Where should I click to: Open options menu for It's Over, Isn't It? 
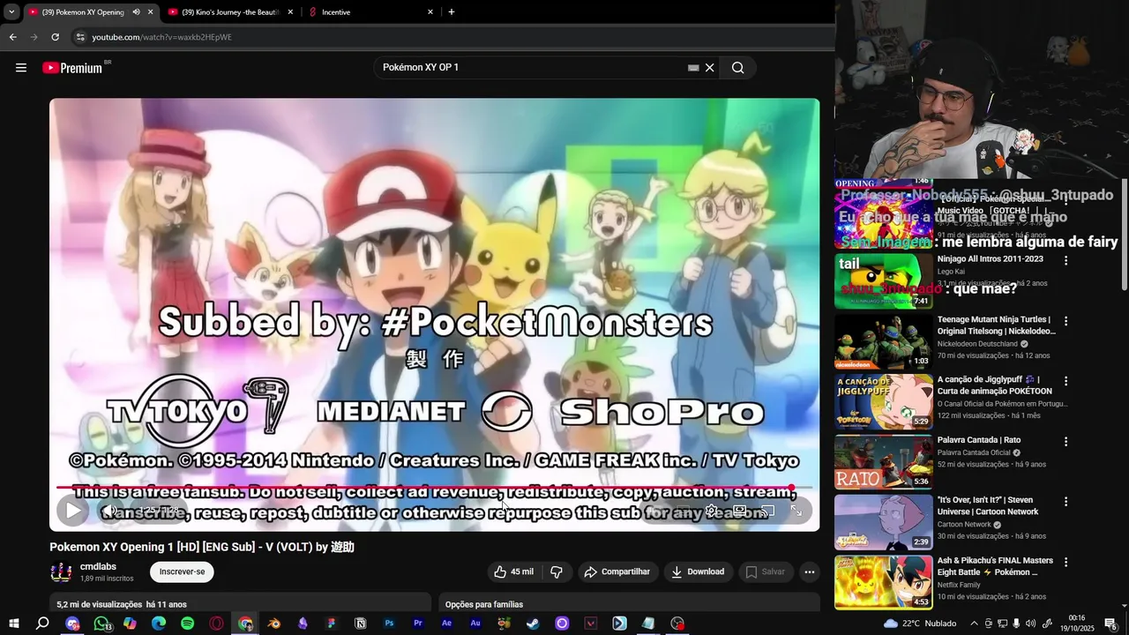[x=1065, y=501]
